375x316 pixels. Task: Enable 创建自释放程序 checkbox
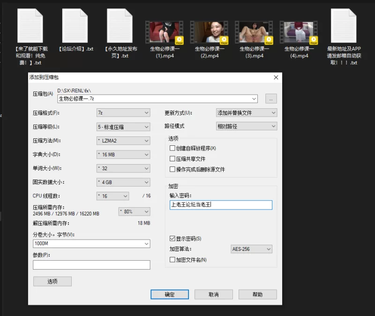pyautogui.click(x=172, y=148)
